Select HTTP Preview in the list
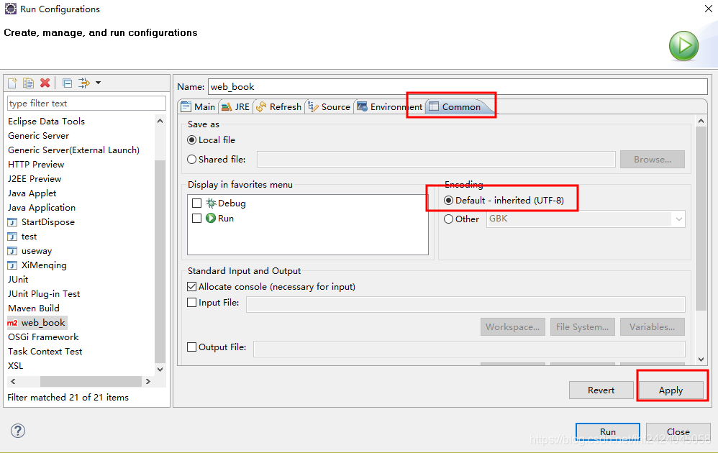This screenshot has width=718, height=453. (x=36, y=165)
